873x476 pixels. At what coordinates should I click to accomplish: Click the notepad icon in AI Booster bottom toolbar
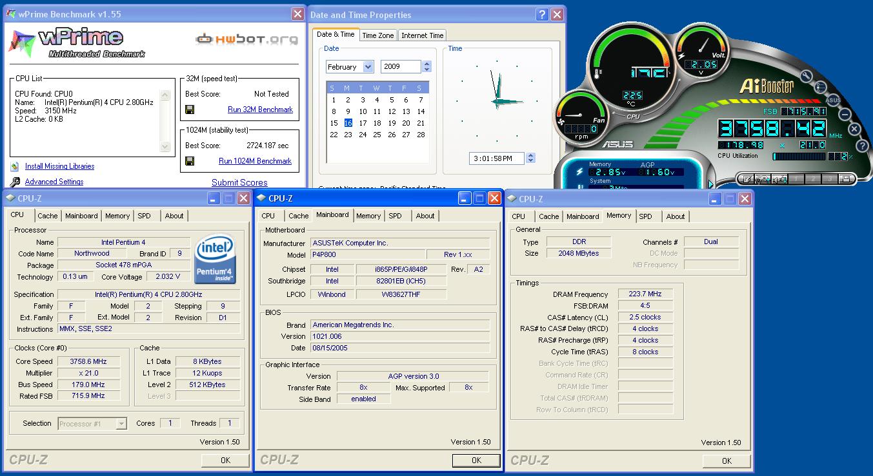point(747,179)
